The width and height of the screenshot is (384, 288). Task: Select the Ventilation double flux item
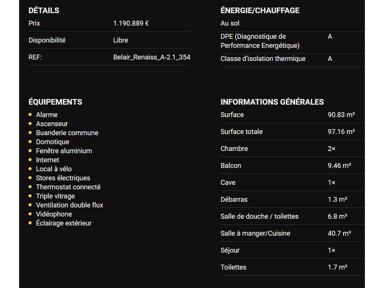(x=69, y=205)
